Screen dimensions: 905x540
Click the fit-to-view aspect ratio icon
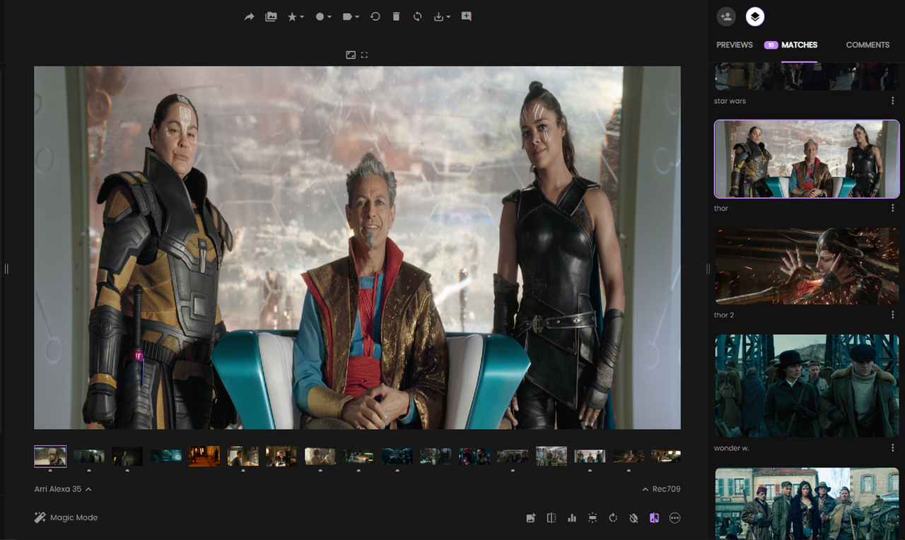[351, 54]
